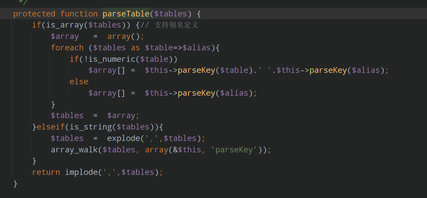Click the parseTable function name
Image resolution: width=427 pixels, height=198 pixels.
point(126,14)
